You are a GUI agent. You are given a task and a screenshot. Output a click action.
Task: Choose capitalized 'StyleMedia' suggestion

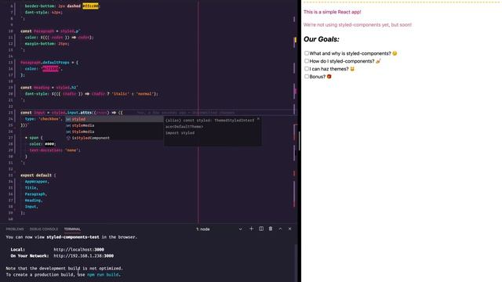[115, 132]
